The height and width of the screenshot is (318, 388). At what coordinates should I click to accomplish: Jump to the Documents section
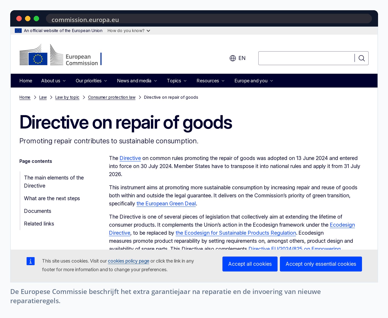tap(38, 211)
